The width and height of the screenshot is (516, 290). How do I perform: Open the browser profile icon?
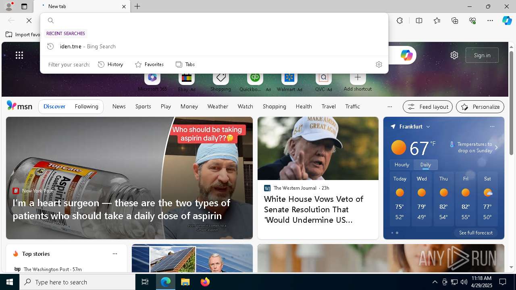(8, 6)
